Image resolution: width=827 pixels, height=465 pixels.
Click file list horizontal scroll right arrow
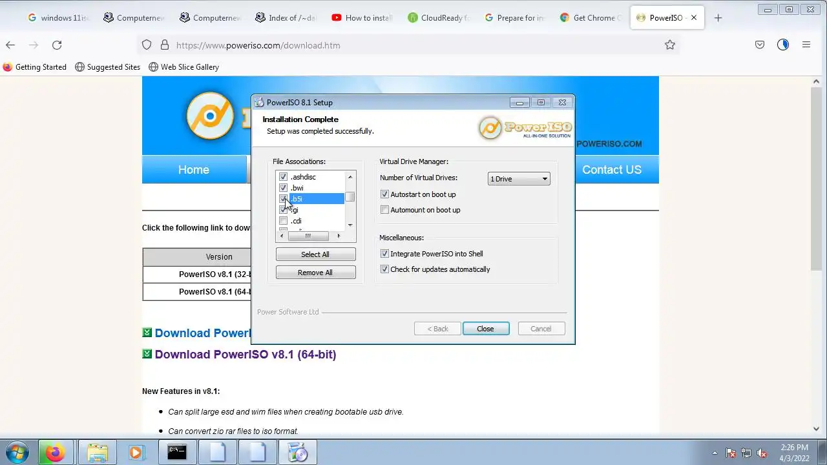tap(339, 236)
